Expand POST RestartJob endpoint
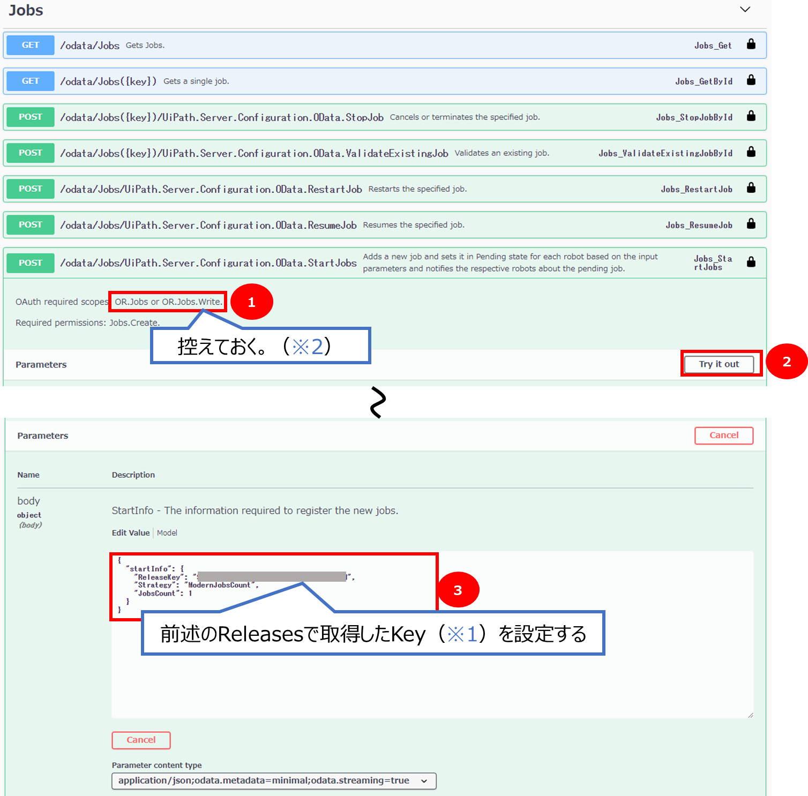 coord(385,189)
